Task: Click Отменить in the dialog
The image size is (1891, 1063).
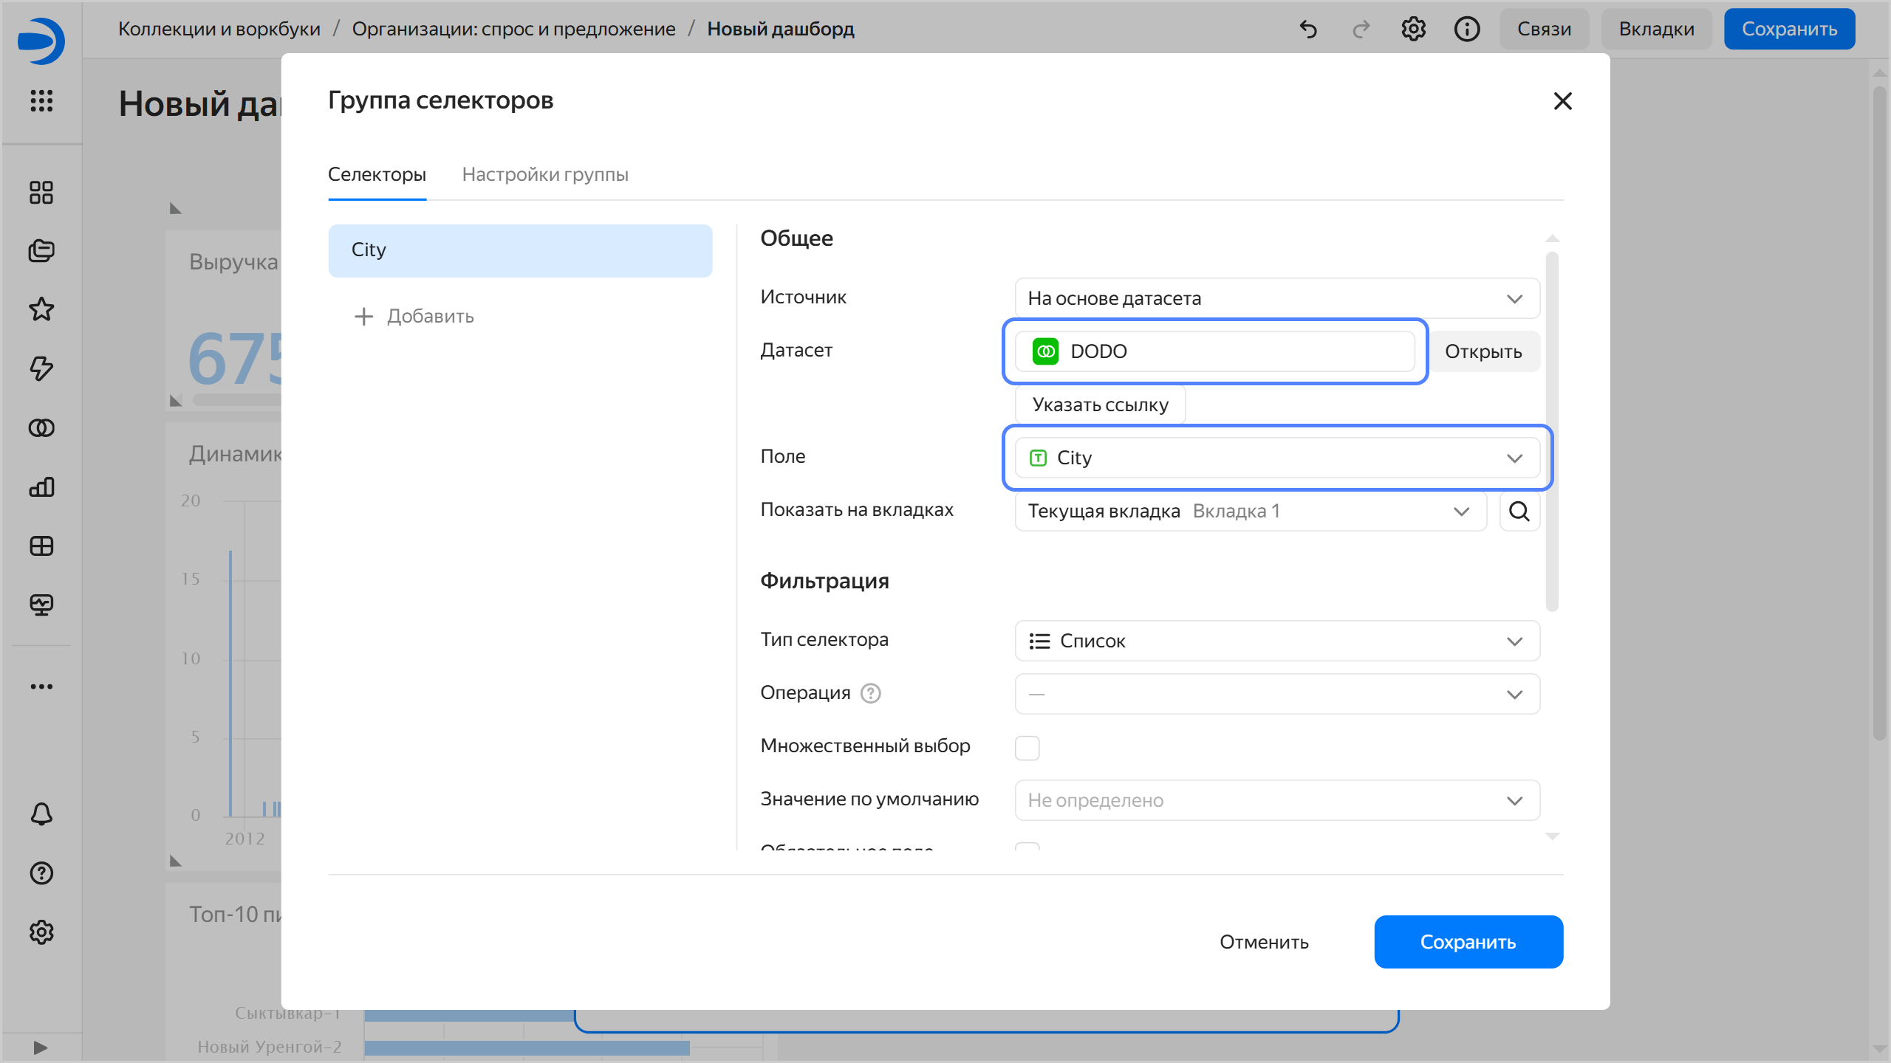Action: pos(1263,942)
